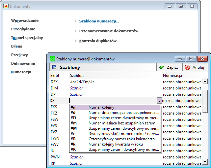211x168 pixels.
Task: Select Przelewy in Dokumenty sidebar
Action: (x=19, y=55)
